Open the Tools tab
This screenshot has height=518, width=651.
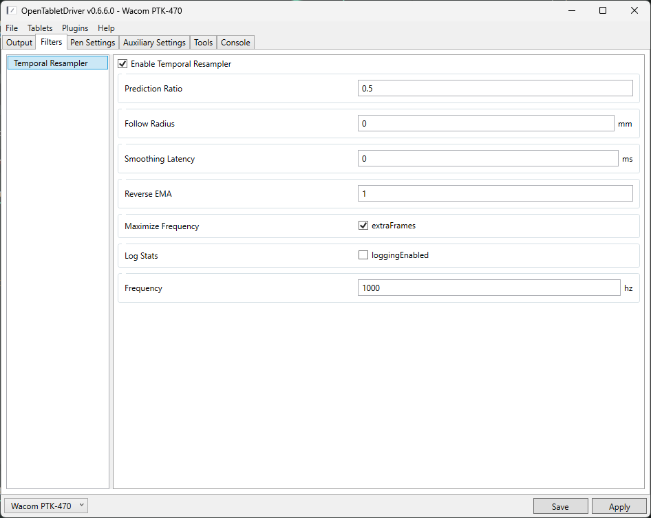tap(203, 43)
